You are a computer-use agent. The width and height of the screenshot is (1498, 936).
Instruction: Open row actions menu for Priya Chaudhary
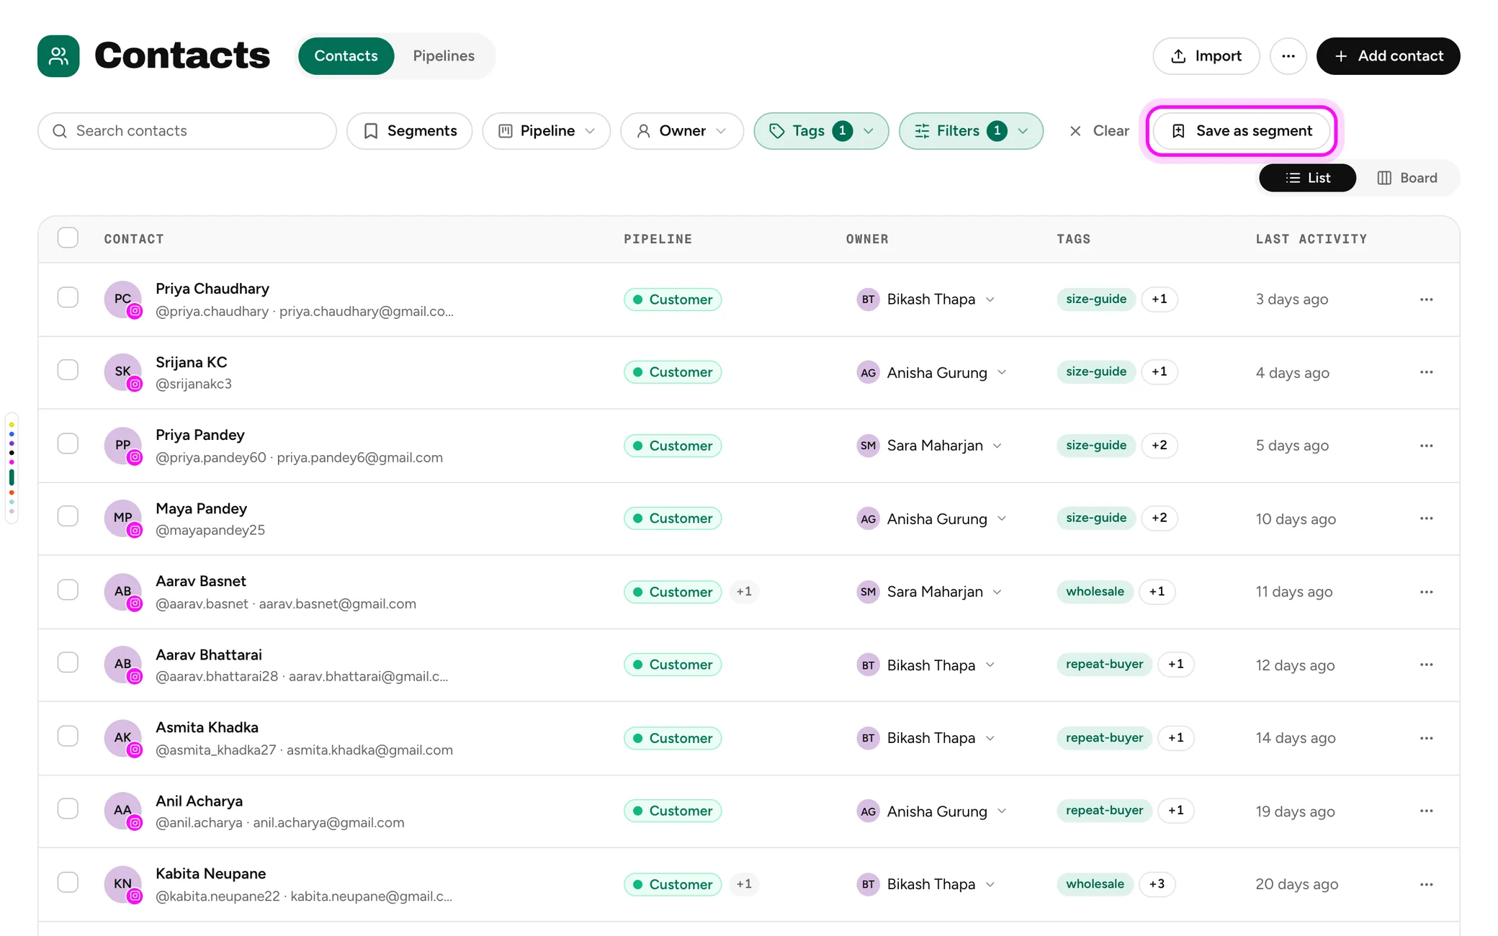[1426, 300]
